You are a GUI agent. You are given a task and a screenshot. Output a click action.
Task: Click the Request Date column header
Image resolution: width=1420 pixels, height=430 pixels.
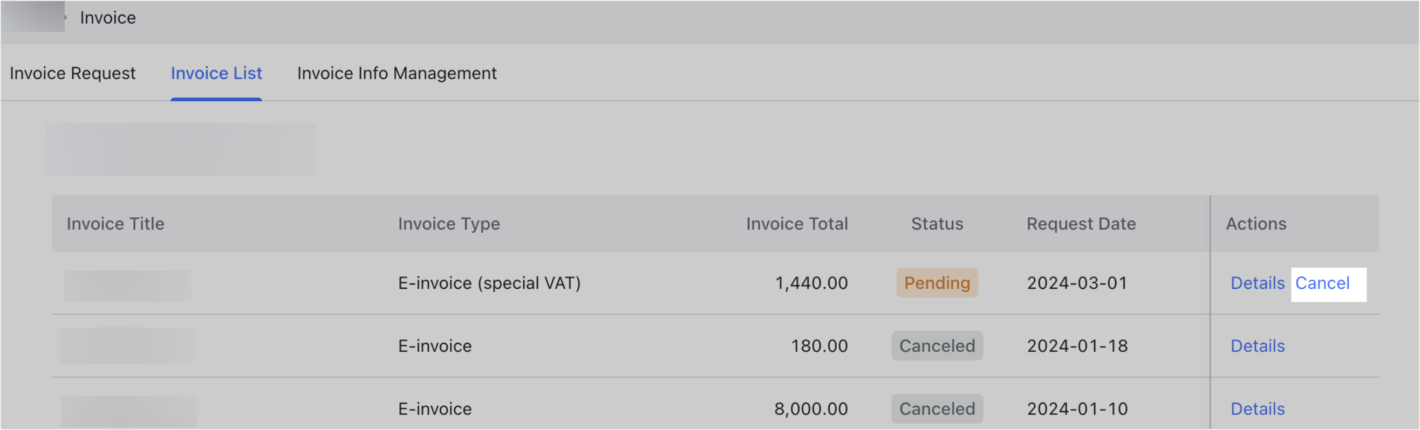pos(1081,224)
